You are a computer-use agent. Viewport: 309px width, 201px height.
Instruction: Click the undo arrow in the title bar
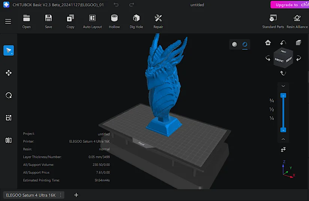(x=116, y=5)
